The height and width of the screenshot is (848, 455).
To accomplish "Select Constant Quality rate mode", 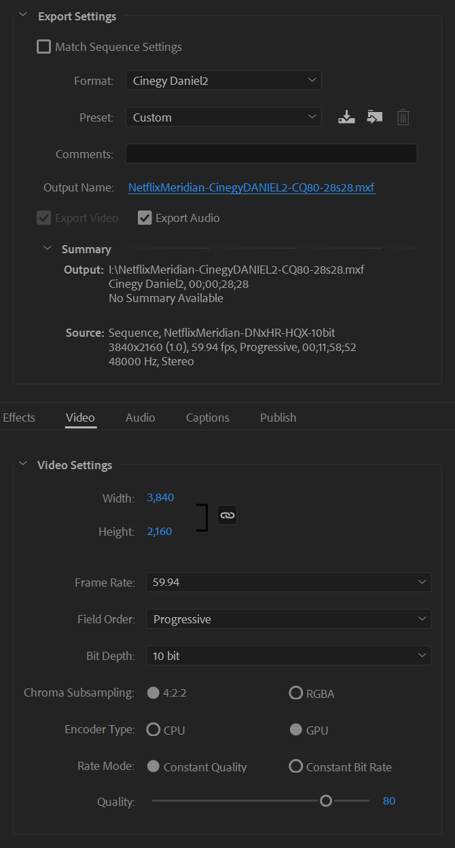I will point(153,766).
